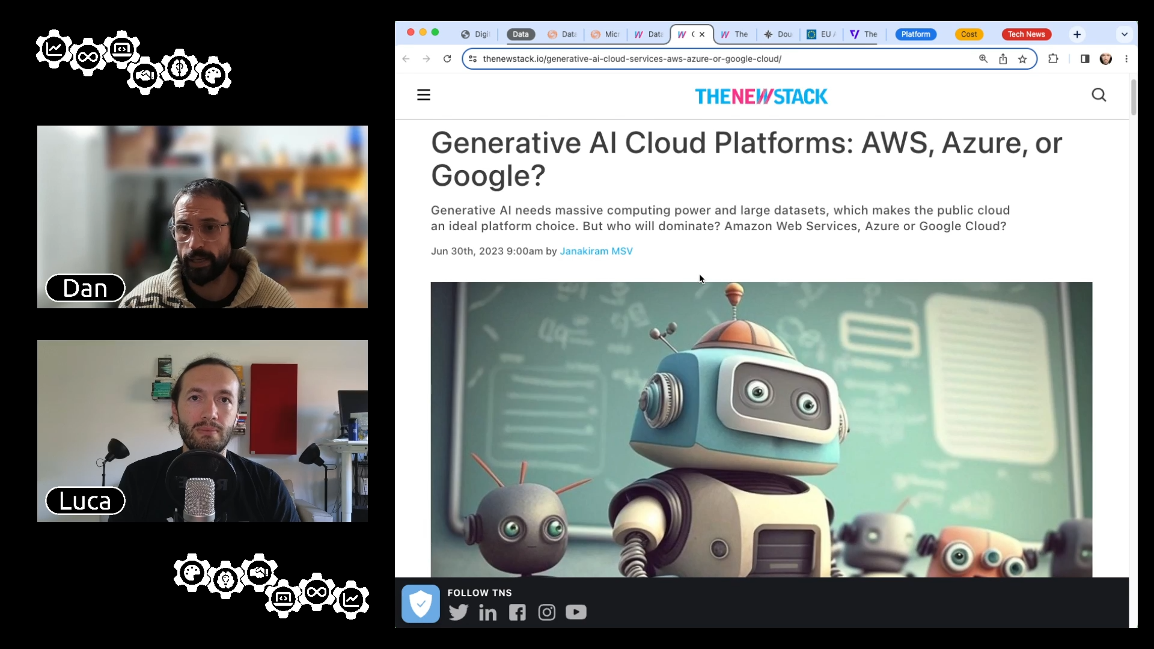Open TNS LinkedIn icon
Viewport: 1154px width, 649px height.
point(487,612)
